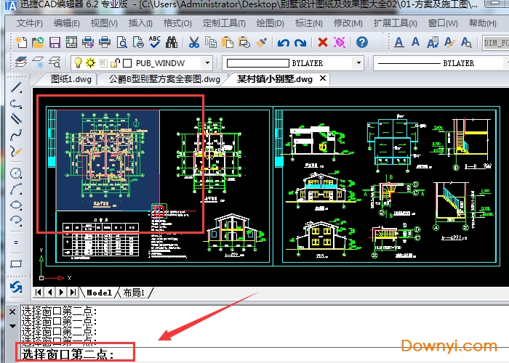The width and height of the screenshot is (509, 363).
Task: Switch to 公爵B型别墅方案全套图.dwg tab
Action: pyautogui.click(x=163, y=78)
